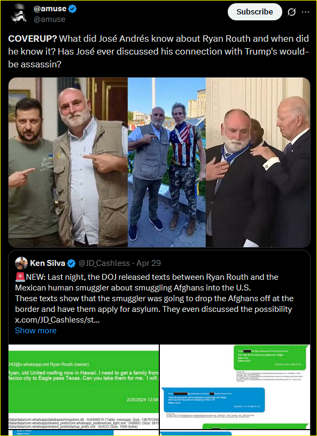Click the verified badge next to Ken Silva
The width and height of the screenshot is (317, 436).
[72, 263]
